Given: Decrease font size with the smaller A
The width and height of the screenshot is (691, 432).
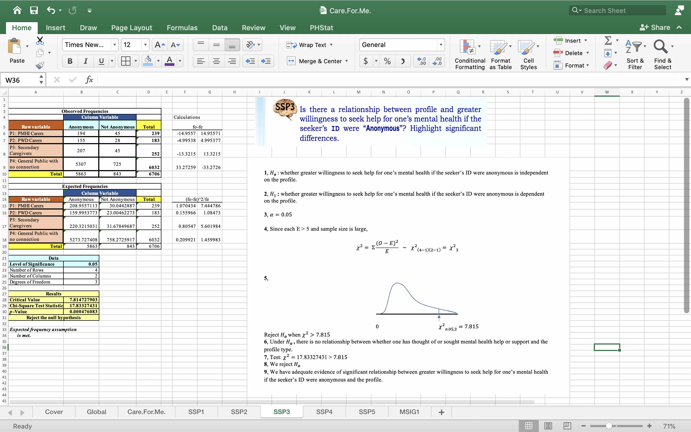Looking at the screenshot, I should (175, 45).
